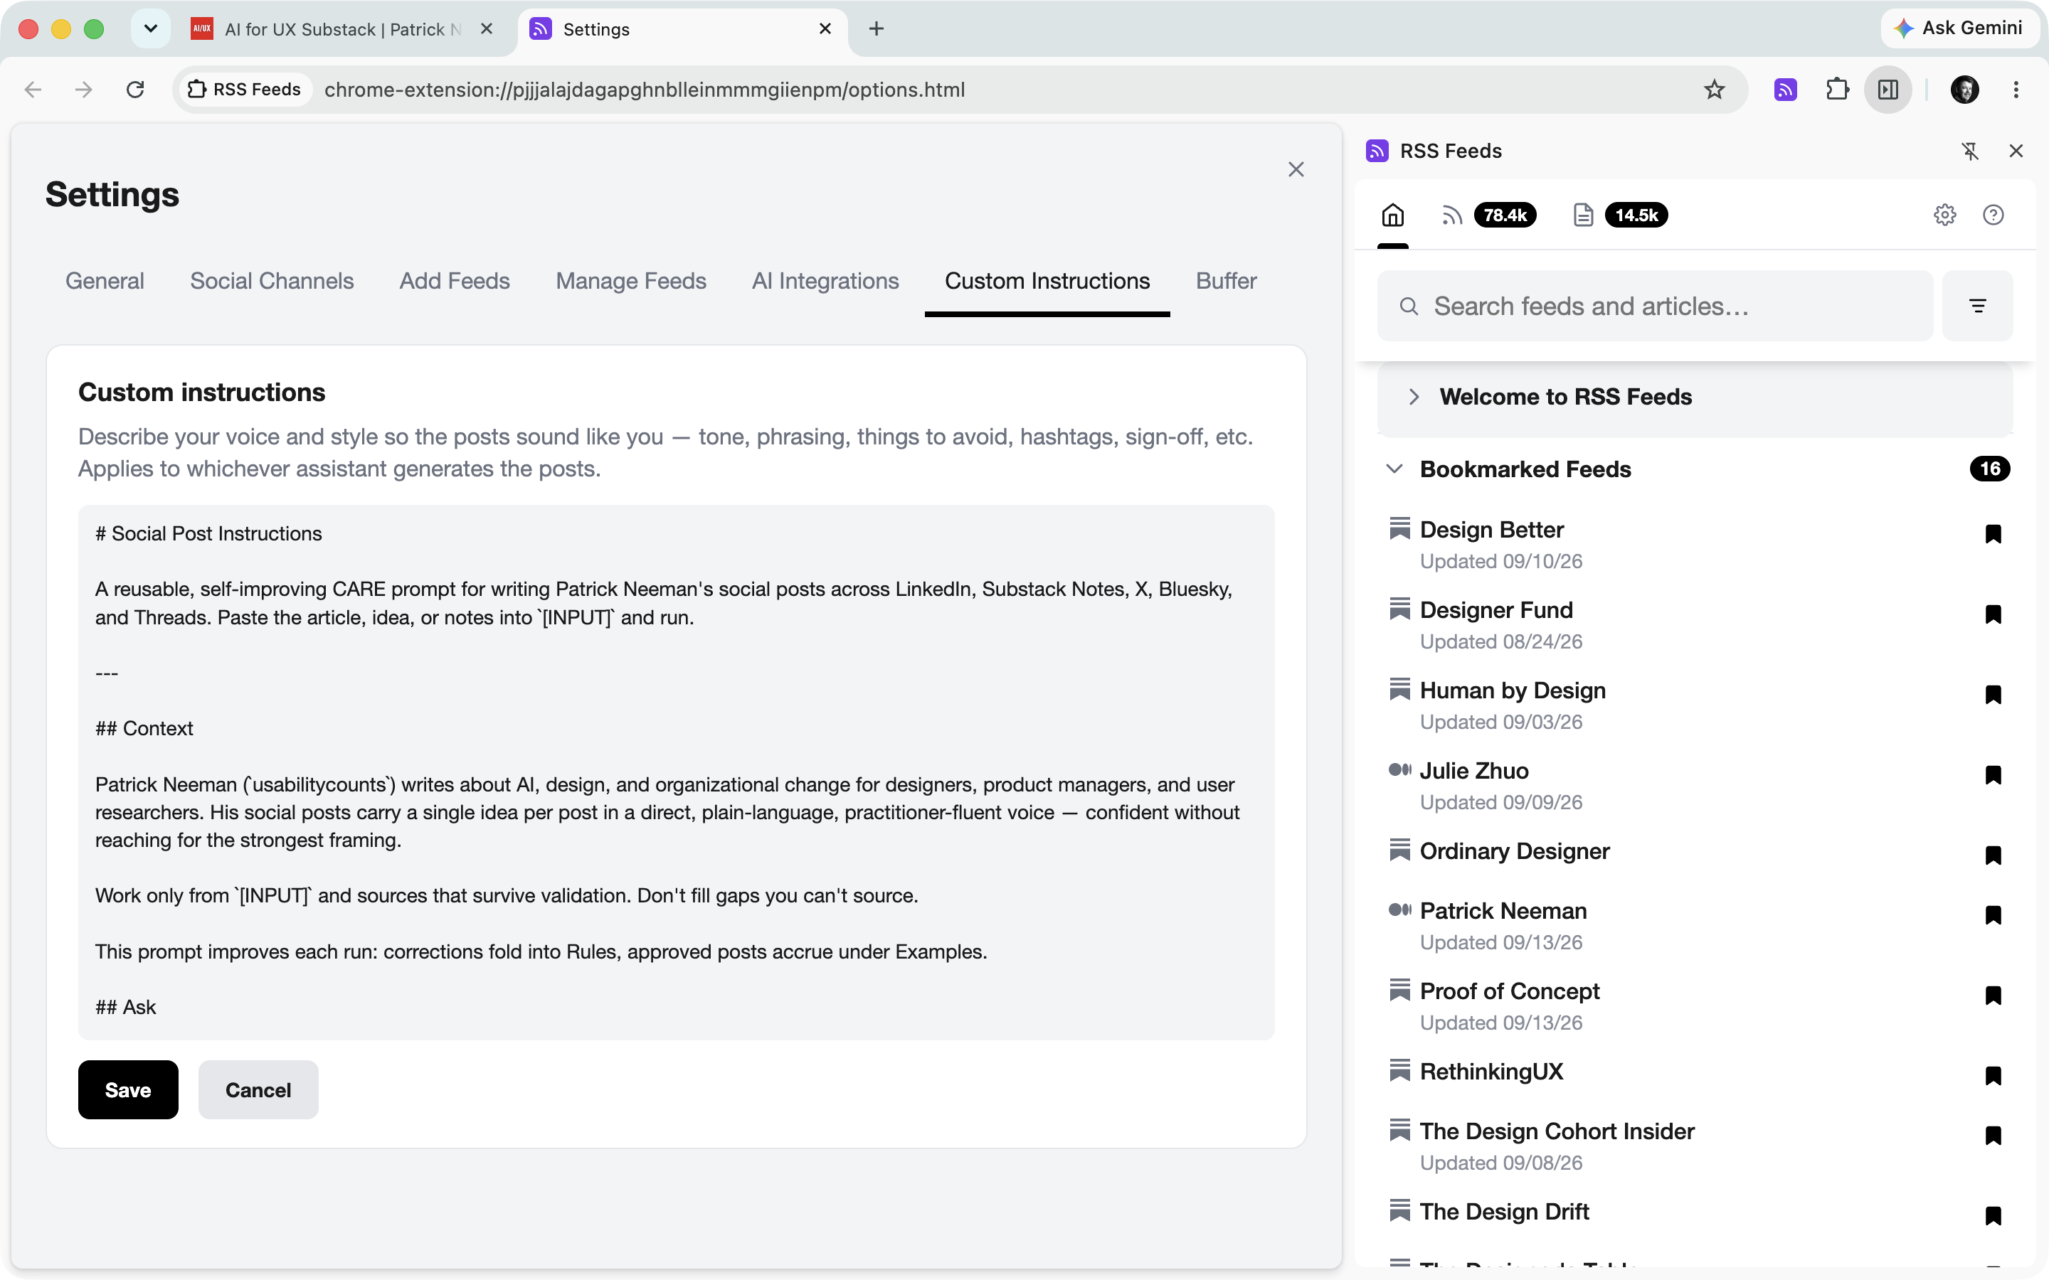
Task: Unpin the RSS Feeds side panel
Action: 1969,151
